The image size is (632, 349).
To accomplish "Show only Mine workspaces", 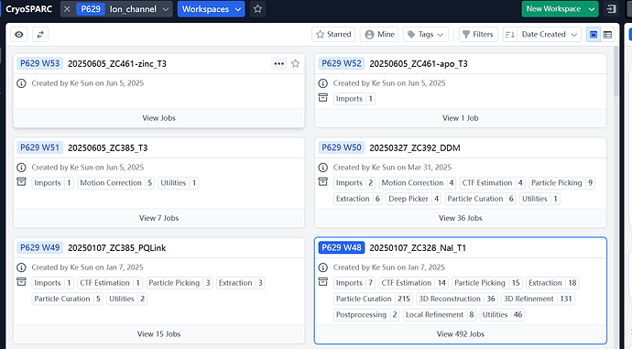I will 379,35.
